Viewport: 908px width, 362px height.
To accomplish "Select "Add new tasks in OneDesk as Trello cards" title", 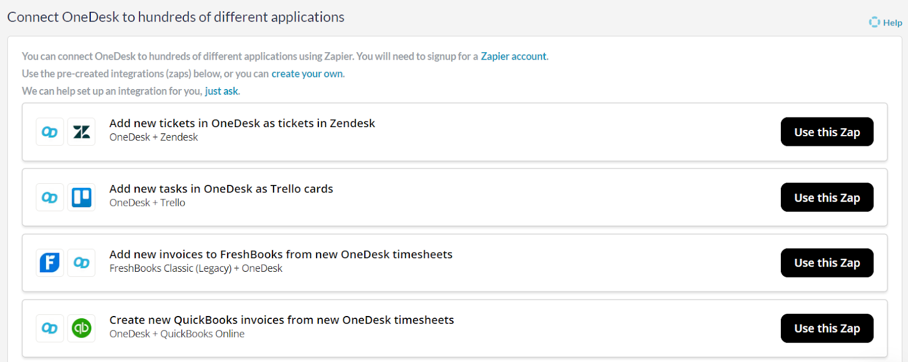I will (221, 189).
